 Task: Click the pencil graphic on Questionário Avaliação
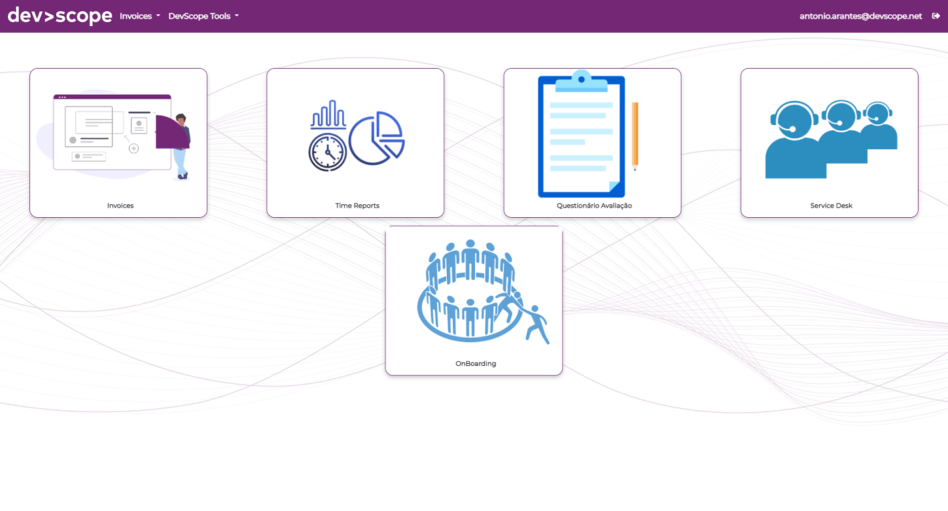coord(635,135)
